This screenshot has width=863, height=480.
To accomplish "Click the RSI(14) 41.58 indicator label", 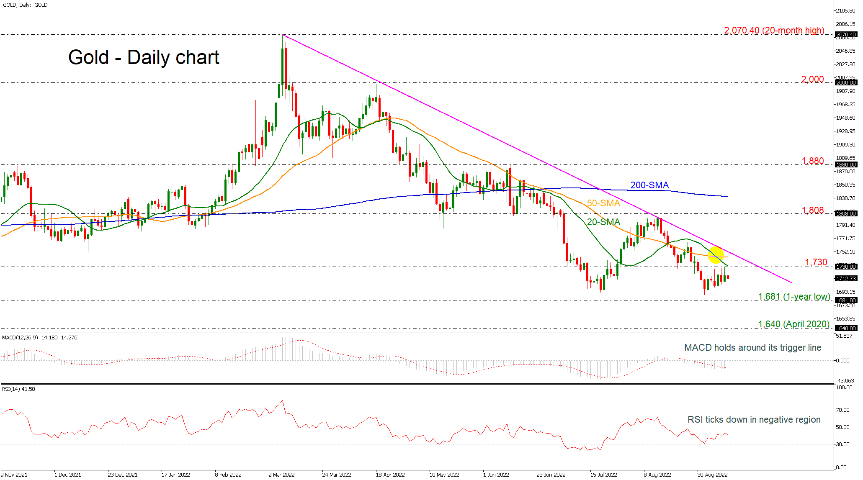I will (18, 389).
